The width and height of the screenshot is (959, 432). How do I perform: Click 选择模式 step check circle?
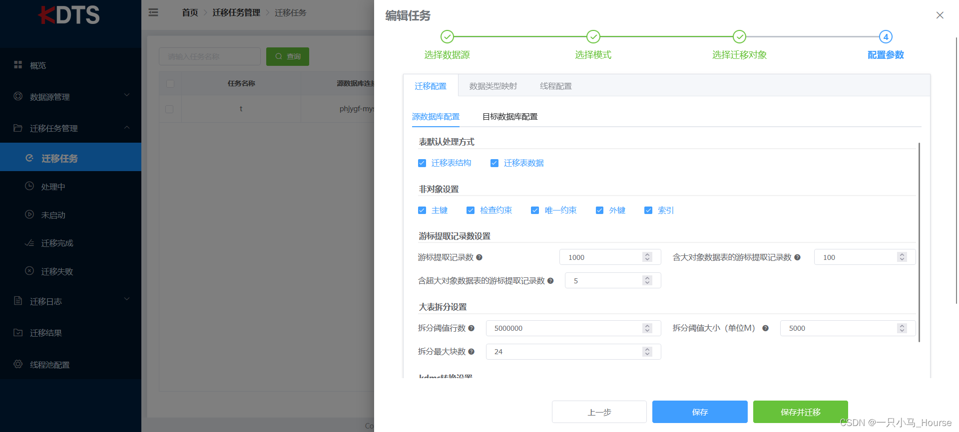[593, 36]
